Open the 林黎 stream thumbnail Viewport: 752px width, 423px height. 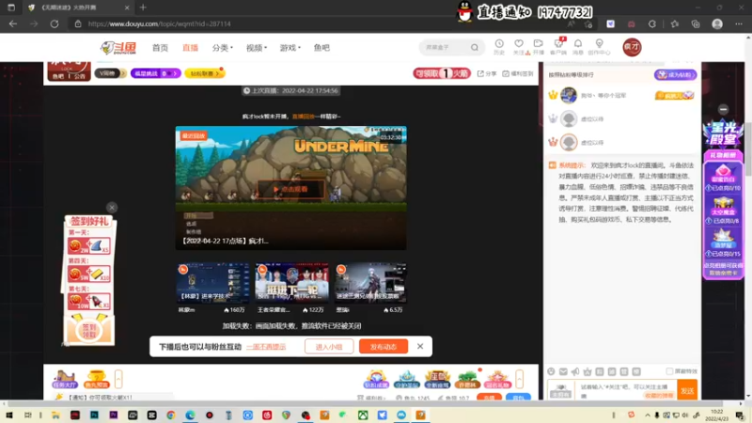coord(213,283)
